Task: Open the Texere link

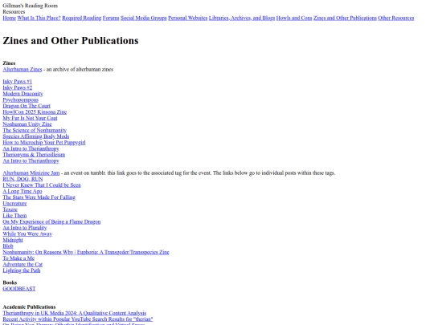Action: click(x=10, y=209)
